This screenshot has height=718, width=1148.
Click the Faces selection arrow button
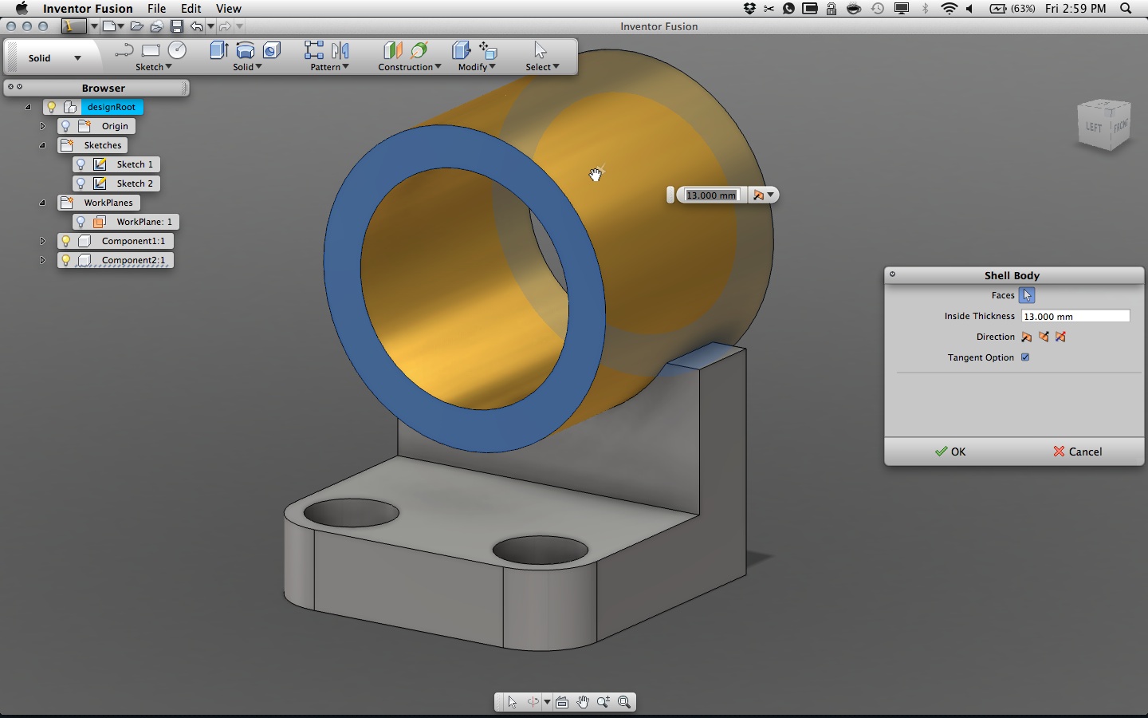1027,295
